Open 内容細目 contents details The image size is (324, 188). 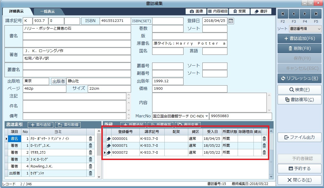click(218, 11)
